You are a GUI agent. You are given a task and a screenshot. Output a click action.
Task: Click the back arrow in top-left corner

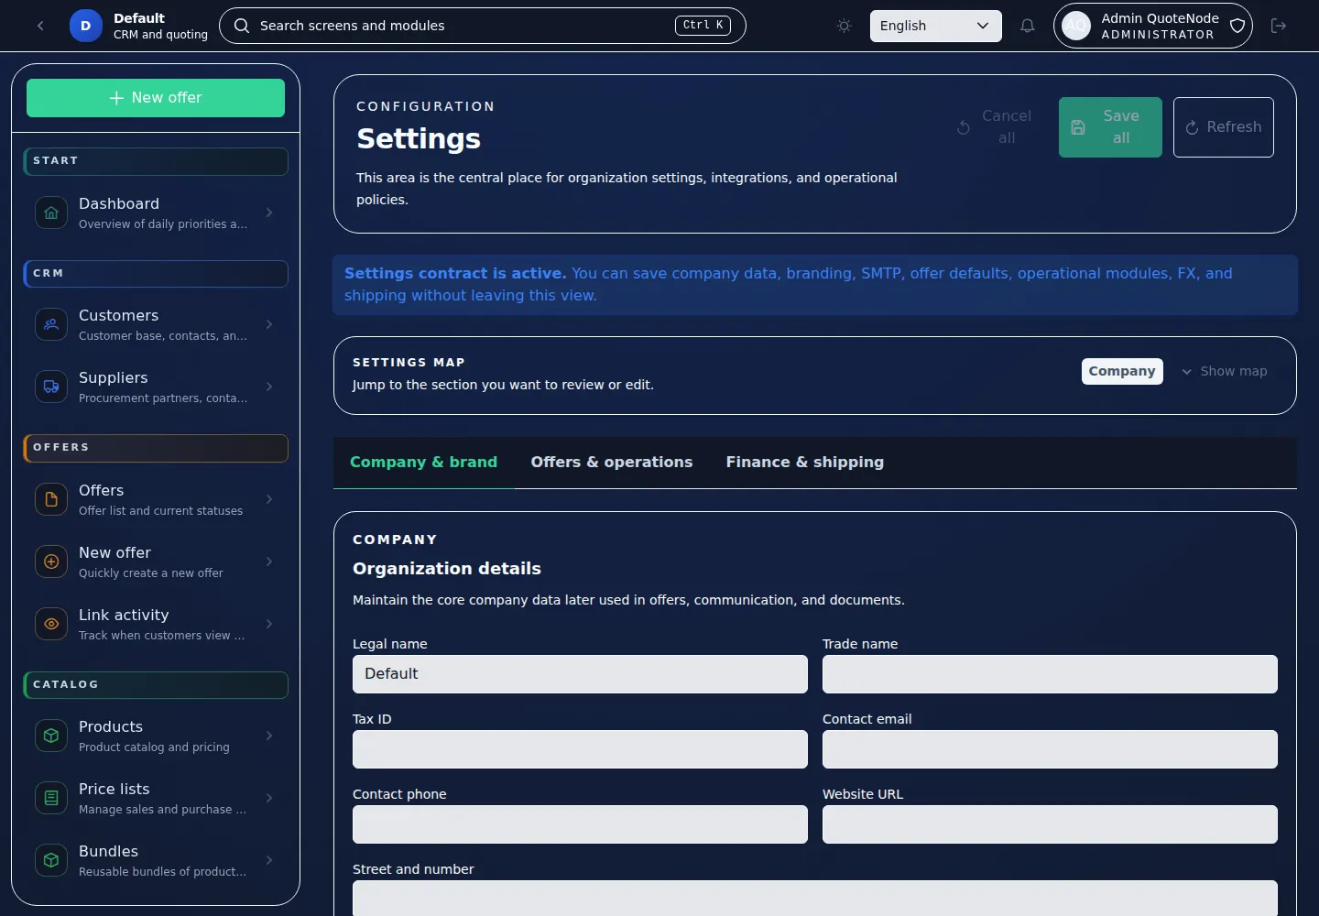(x=40, y=26)
